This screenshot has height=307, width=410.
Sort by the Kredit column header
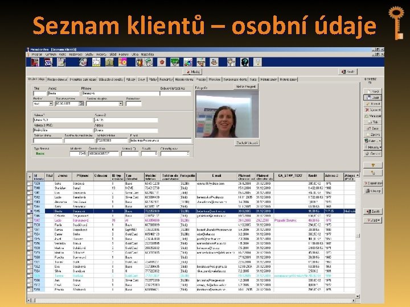pos(316,177)
